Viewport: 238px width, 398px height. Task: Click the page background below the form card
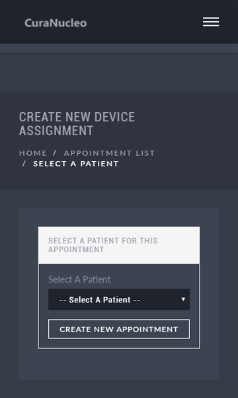point(119,389)
